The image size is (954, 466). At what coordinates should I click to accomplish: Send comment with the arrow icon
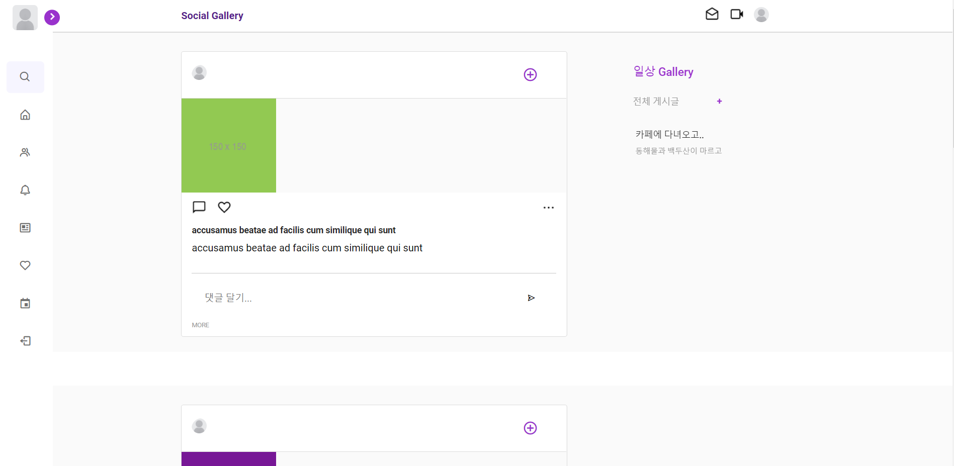click(531, 298)
